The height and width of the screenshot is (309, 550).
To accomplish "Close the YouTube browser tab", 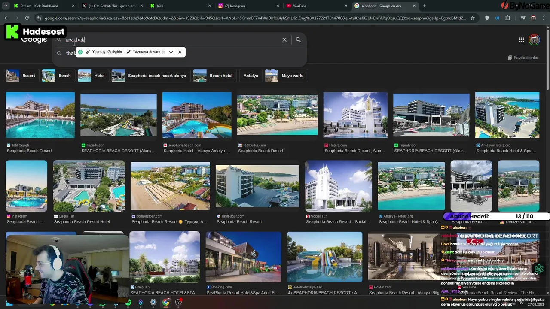I will (346, 6).
